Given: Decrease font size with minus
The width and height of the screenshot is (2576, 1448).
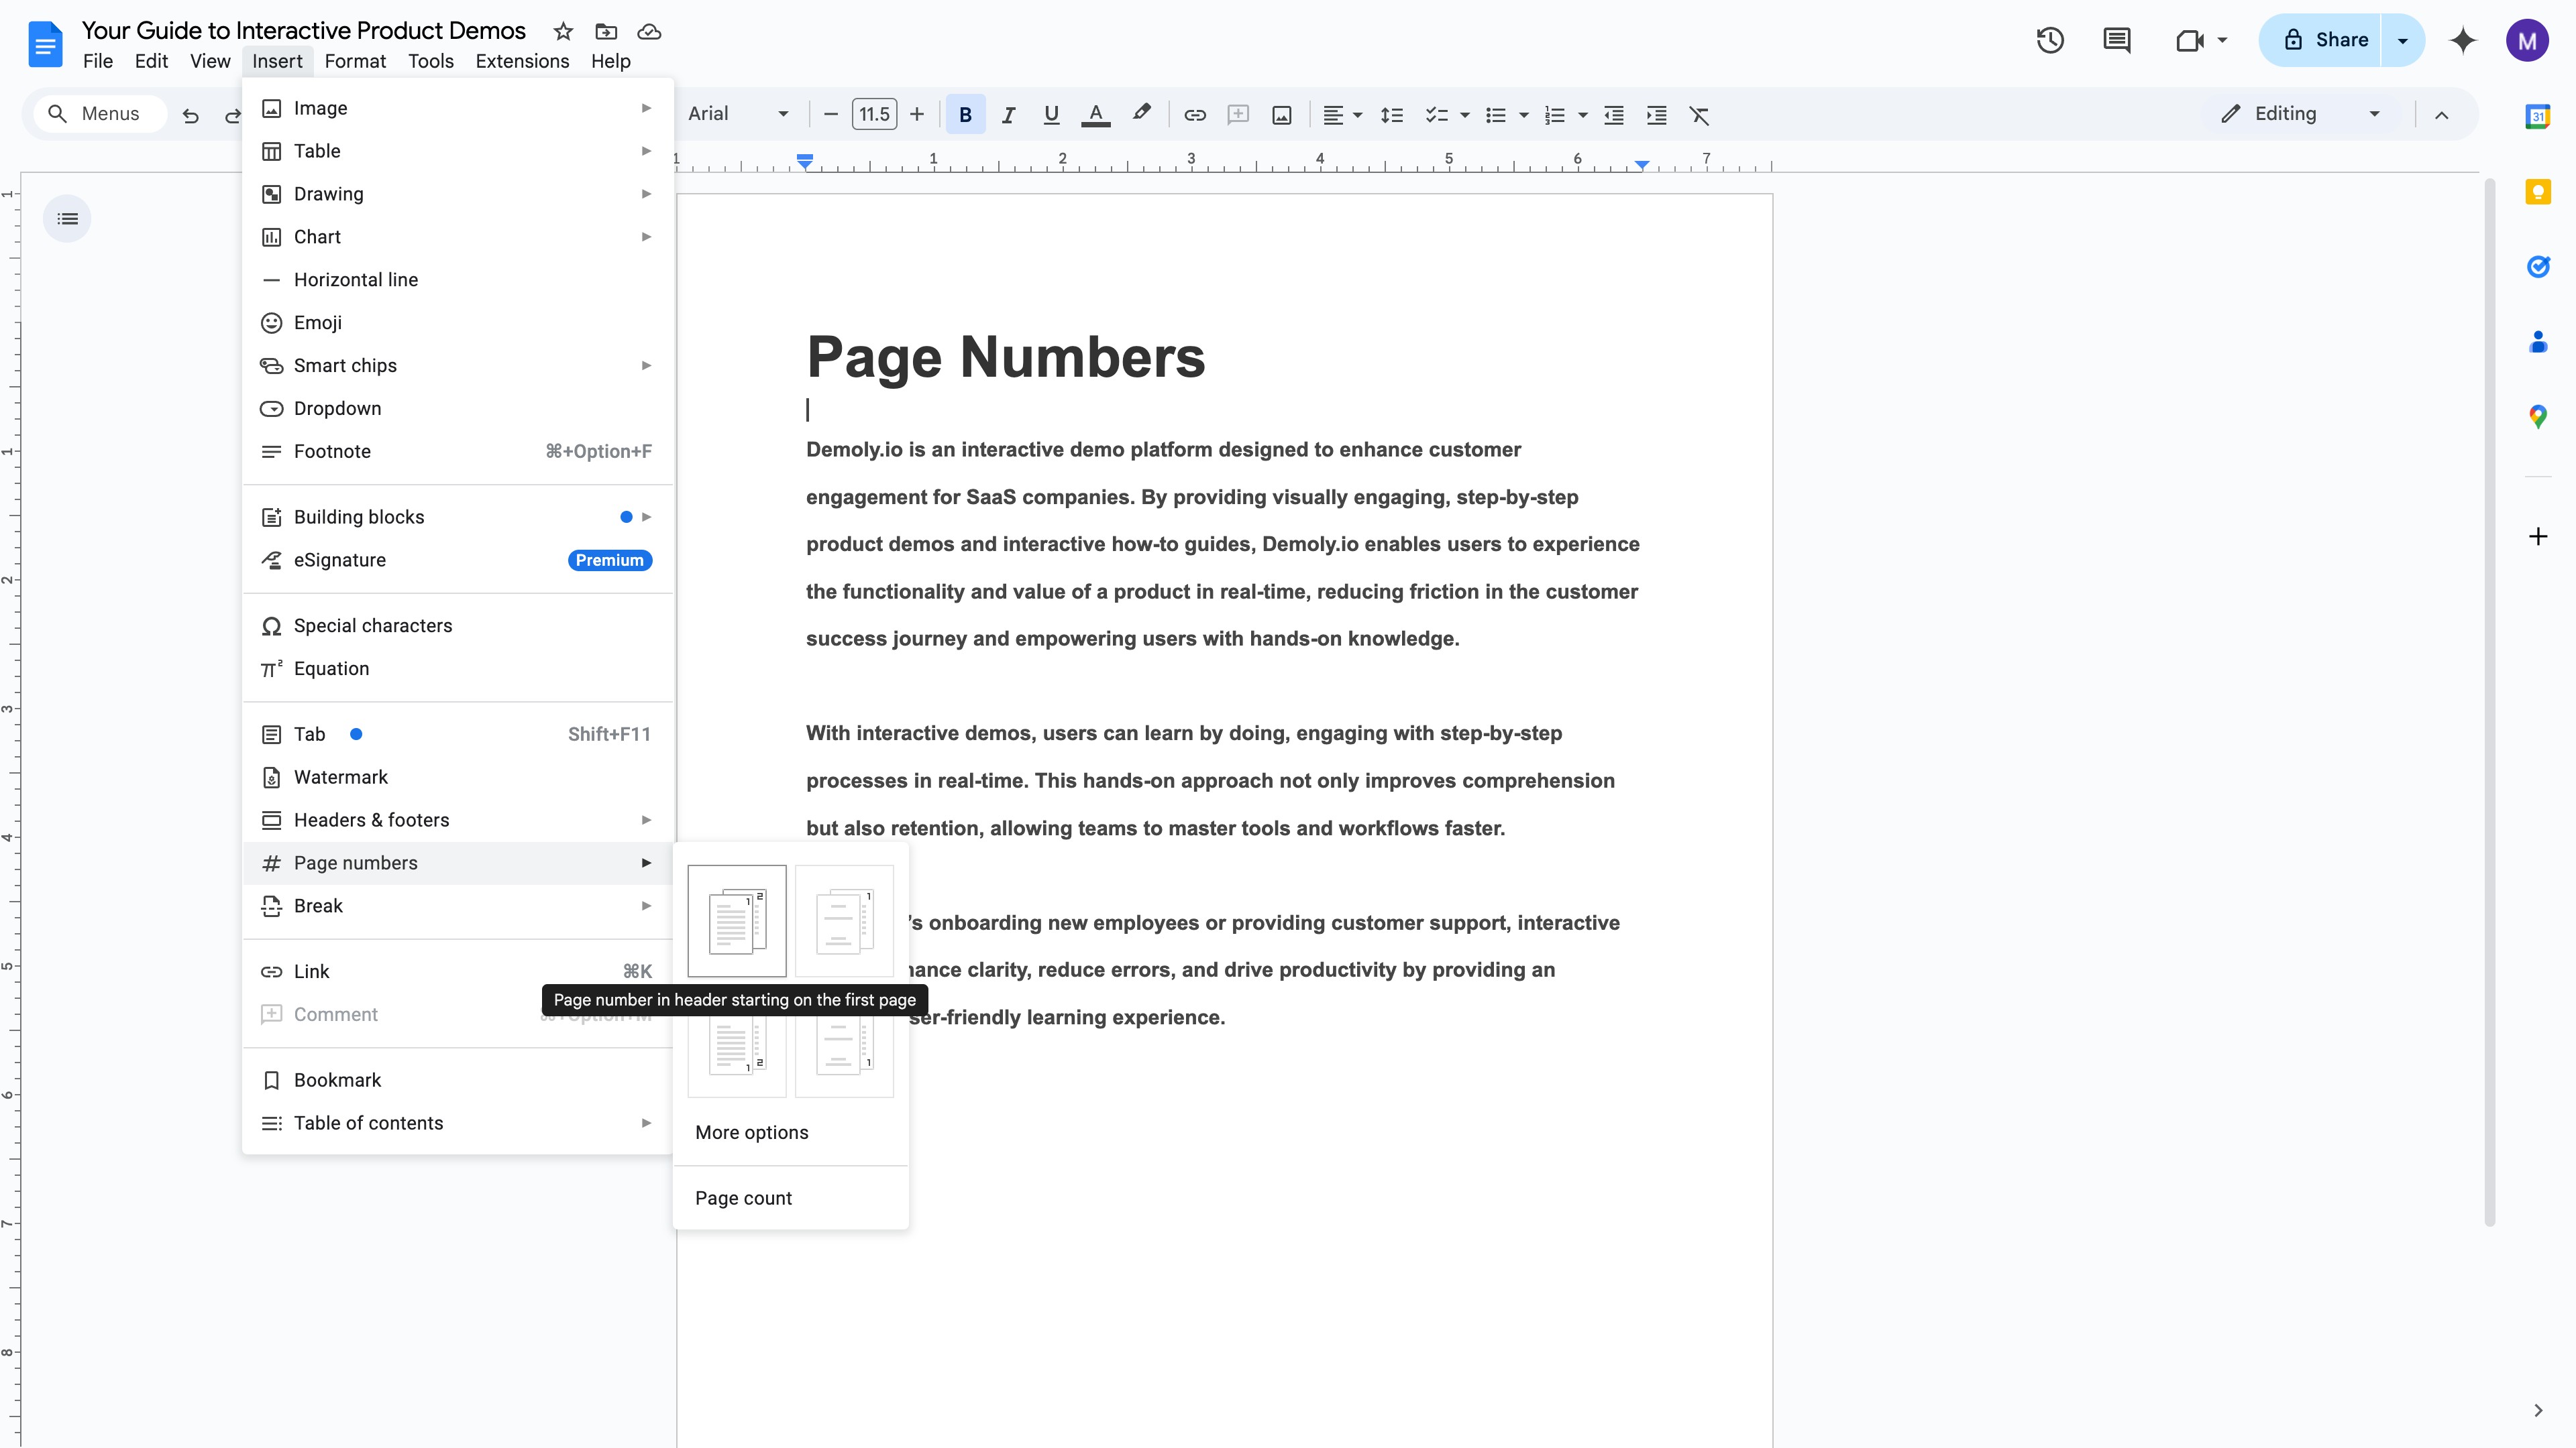Looking at the screenshot, I should tap(830, 114).
